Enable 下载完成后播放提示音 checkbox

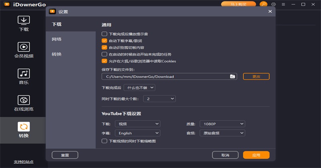click(104, 34)
